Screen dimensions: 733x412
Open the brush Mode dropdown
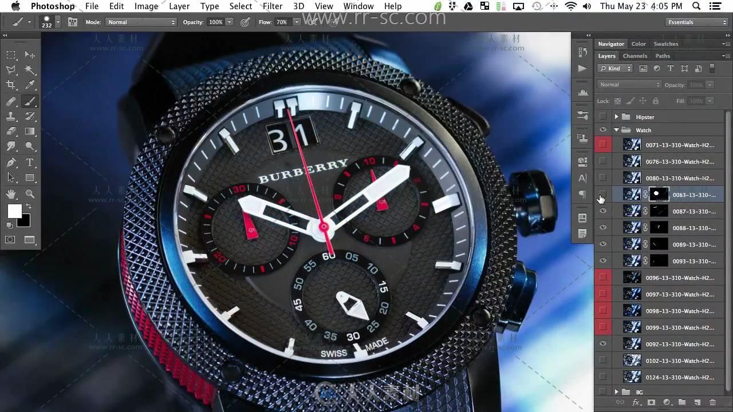click(141, 22)
